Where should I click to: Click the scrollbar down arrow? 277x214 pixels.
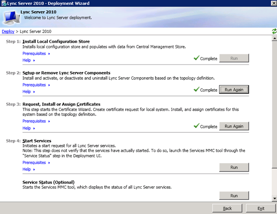[274, 198]
